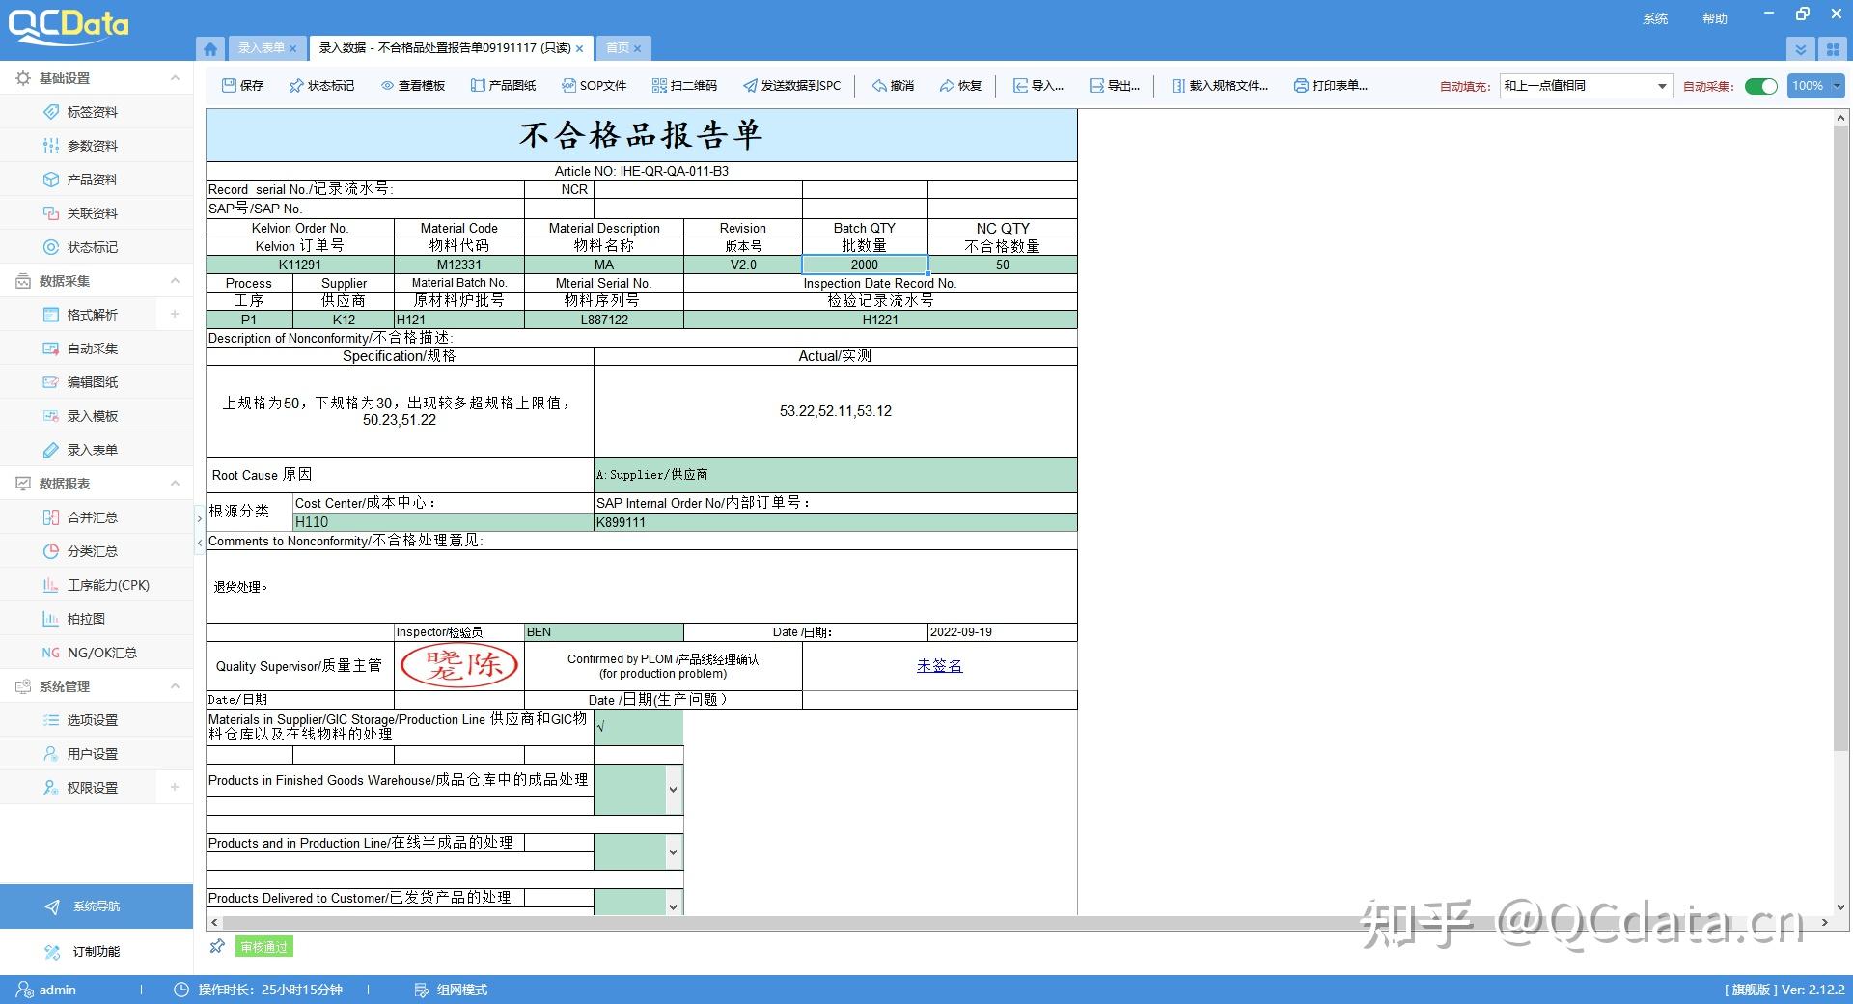Click admin user in status bar
Viewport: 1853px width, 1004px height.
pyautogui.click(x=46, y=990)
